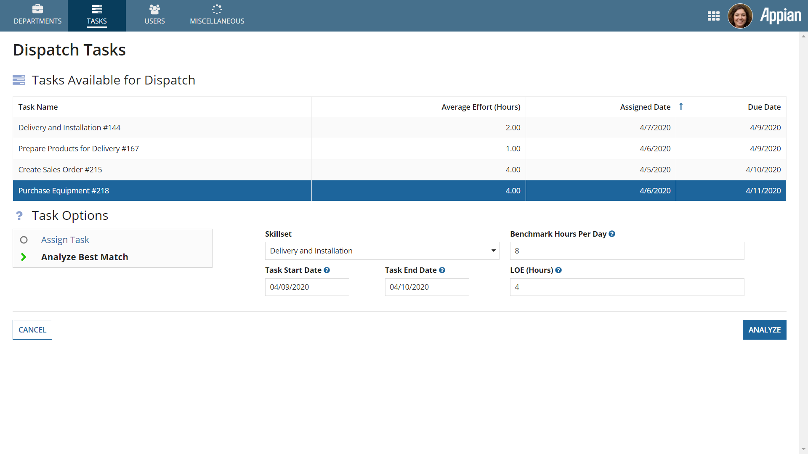Open the Skillset dropdown
The height and width of the screenshot is (454, 808).
tap(382, 251)
